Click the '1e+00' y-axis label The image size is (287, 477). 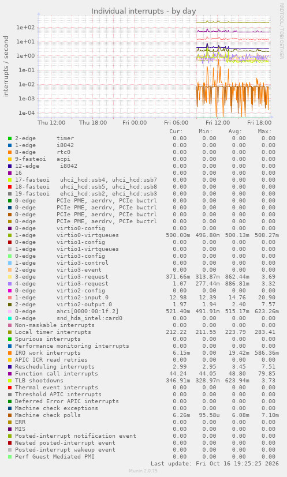(x=25, y=56)
